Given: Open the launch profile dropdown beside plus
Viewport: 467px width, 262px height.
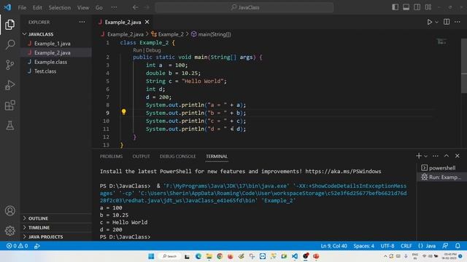Looking at the screenshot, I should pos(425,156).
